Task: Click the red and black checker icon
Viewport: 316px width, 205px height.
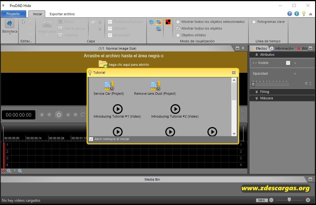Action: (168, 22)
